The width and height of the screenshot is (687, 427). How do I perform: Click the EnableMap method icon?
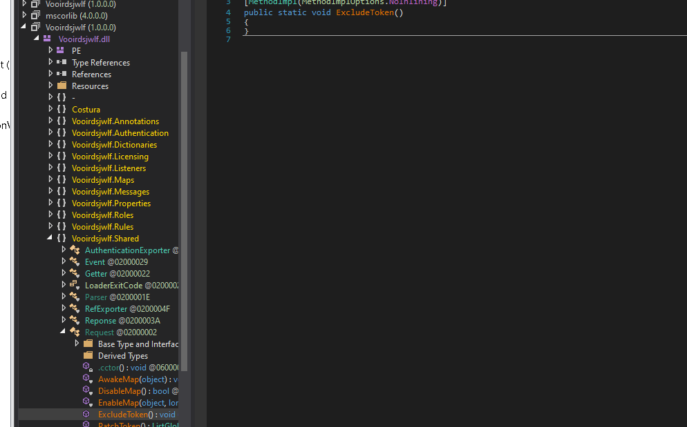(x=88, y=402)
